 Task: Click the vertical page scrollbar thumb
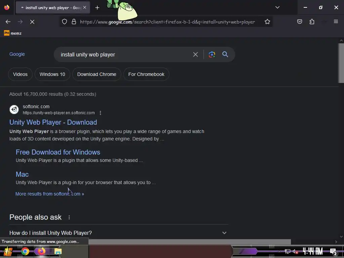click(341, 63)
